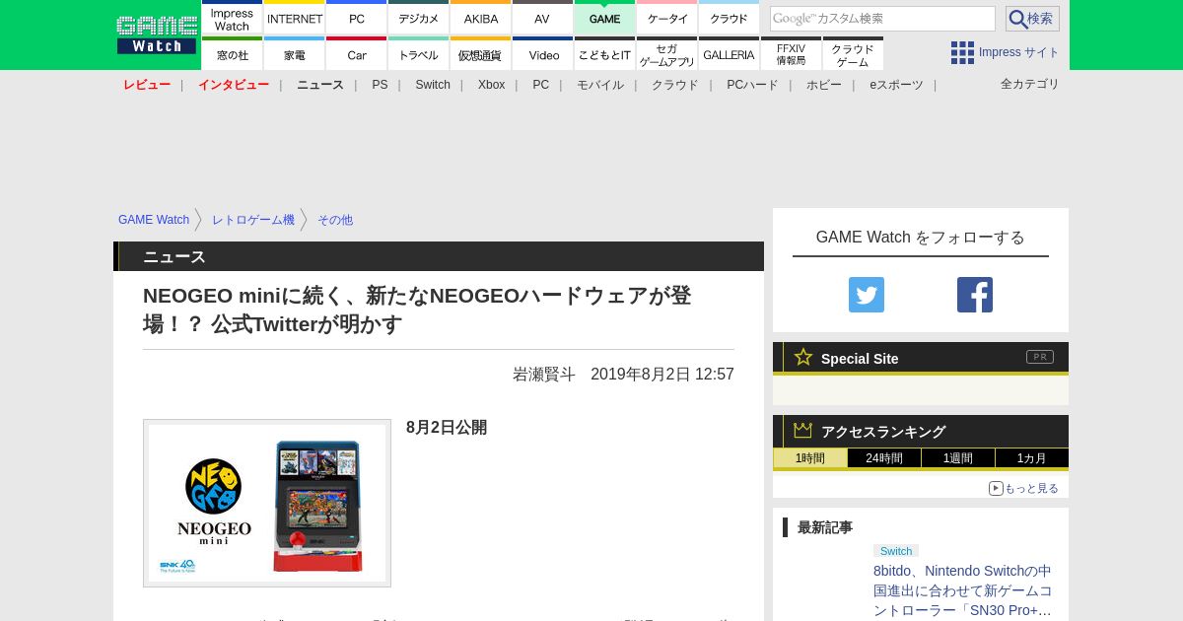Select the 1週間 ranking tab

958,458
